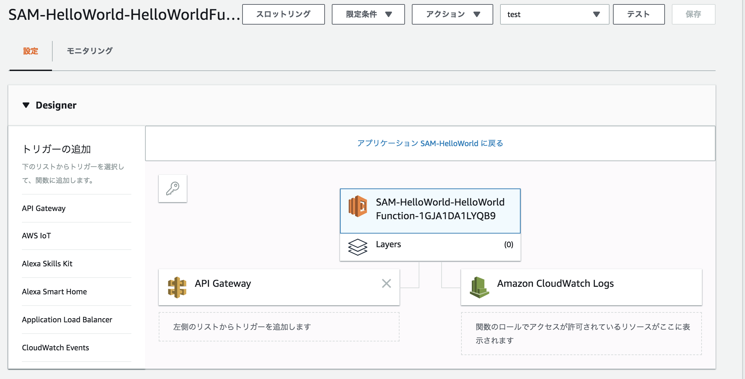Switch to the 設定 tab
This screenshot has height=379, width=745.
[30, 51]
